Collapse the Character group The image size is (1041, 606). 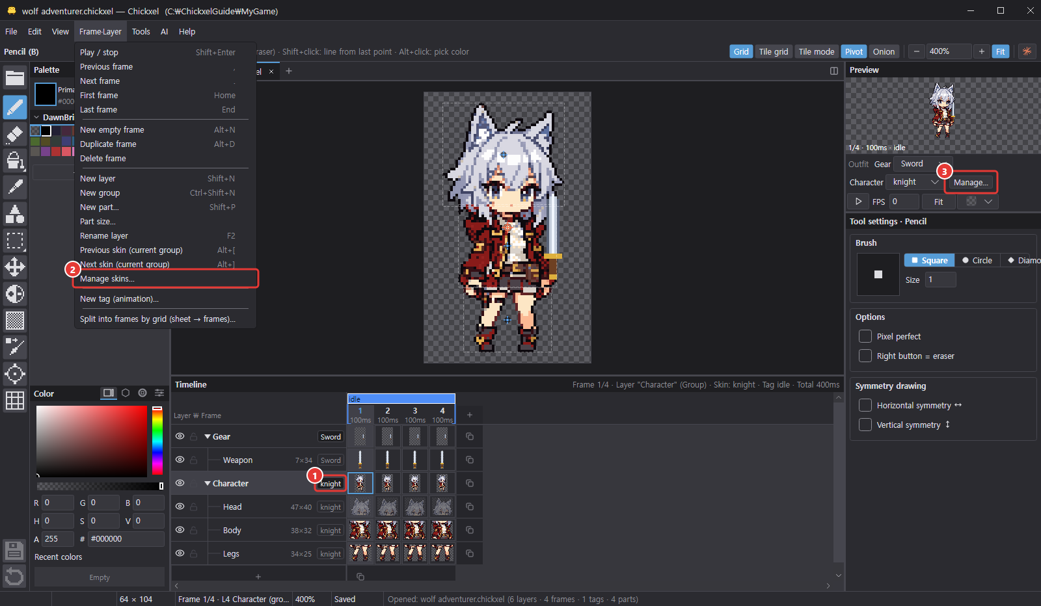[208, 484]
